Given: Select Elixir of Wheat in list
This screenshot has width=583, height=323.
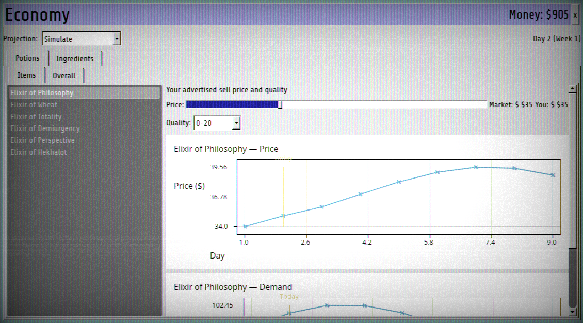Looking at the screenshot, I should tap(85, 105).
